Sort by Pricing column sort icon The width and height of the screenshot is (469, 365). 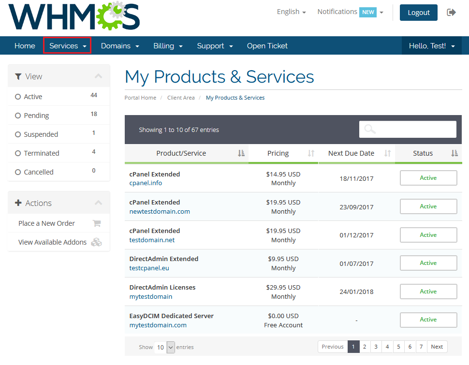click(x=311, y=153)
